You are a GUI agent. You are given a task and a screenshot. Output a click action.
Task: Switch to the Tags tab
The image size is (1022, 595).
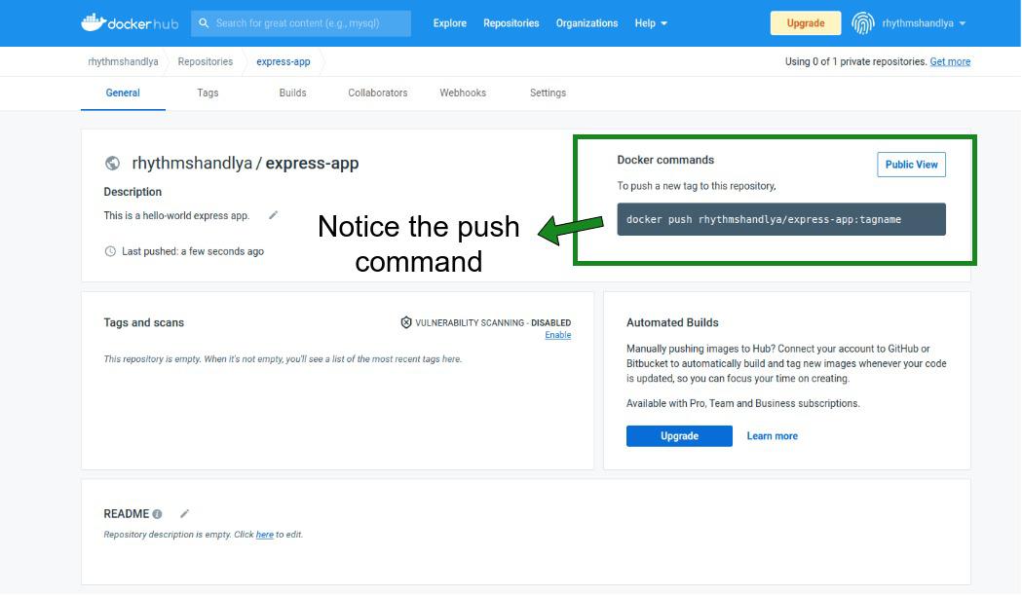click(208, 93)
